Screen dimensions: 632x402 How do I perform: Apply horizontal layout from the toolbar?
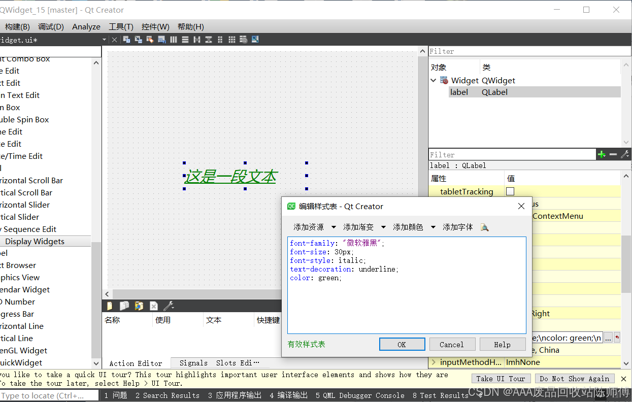pyautogui.click(x=174, y=40)
